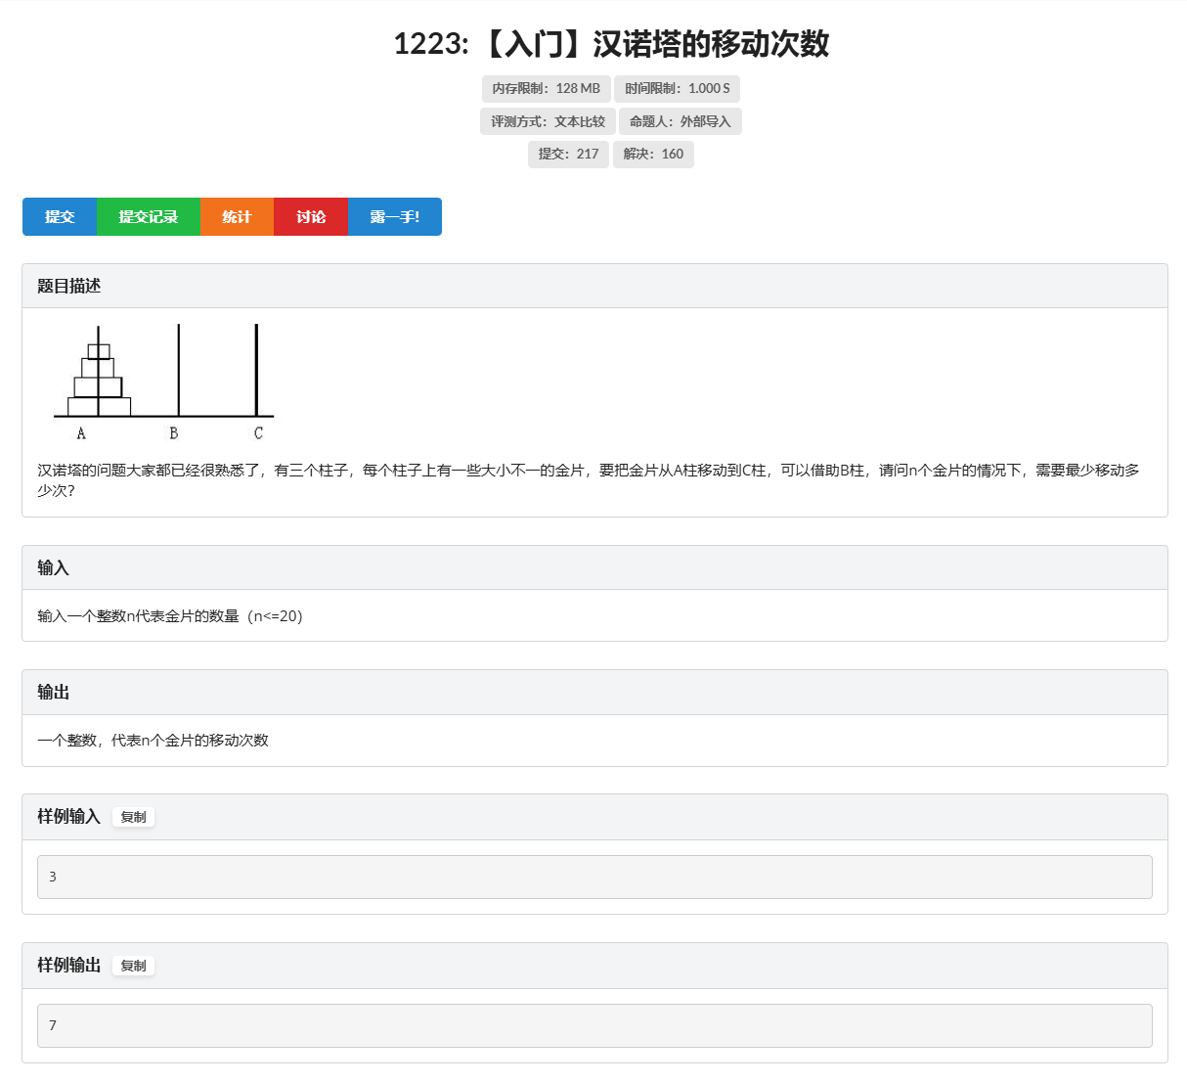
Task: Click the orange 统计 statistics button
Action: click(237, 216)
